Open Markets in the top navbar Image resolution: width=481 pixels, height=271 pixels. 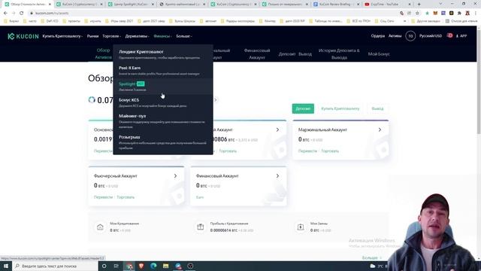[92, 36]
